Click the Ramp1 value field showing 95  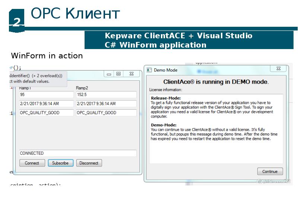point(46,95)
